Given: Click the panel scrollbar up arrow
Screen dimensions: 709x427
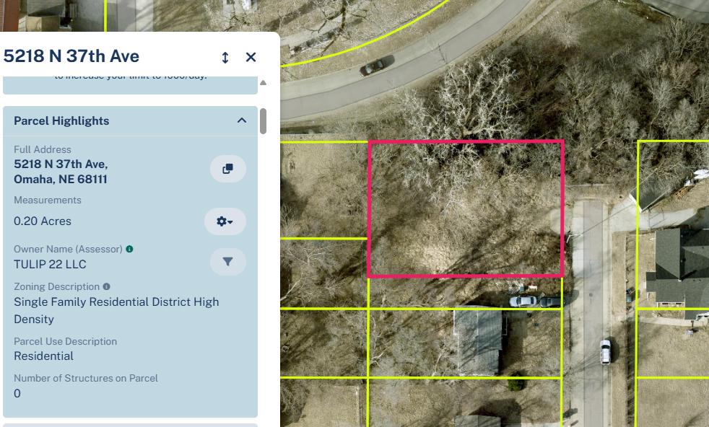Looking at the screenshot, I should pyautogui.click(x=263, y=83).
